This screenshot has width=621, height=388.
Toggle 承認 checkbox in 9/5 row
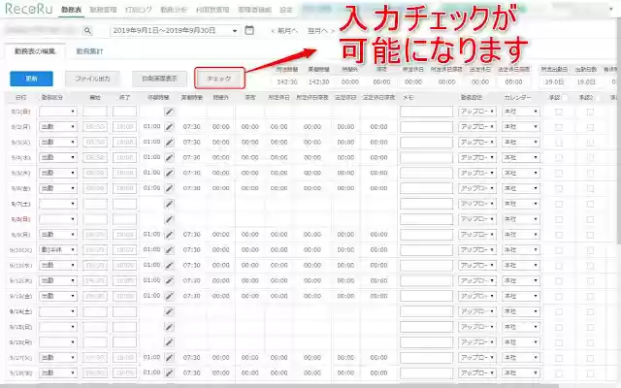(559, 173)
